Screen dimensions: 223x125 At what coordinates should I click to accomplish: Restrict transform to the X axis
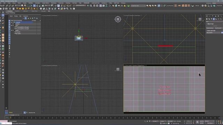(3, 12)
